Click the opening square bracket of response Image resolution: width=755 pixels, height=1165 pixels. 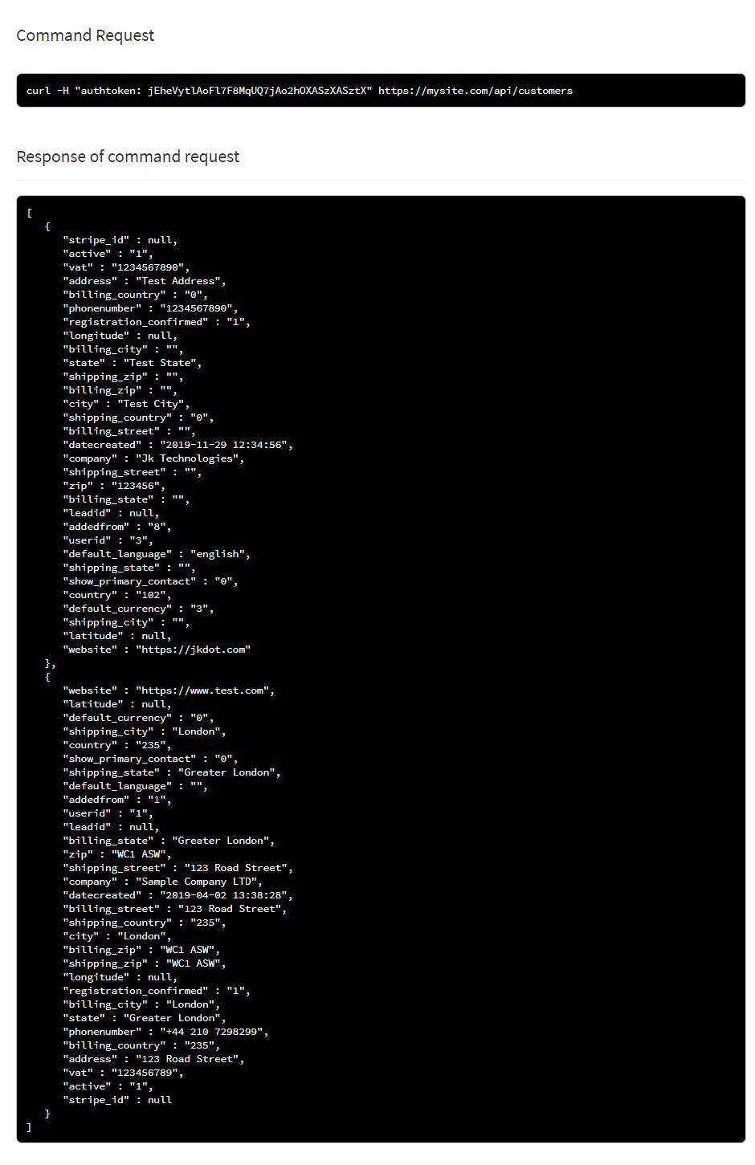(x=30, y=213)
